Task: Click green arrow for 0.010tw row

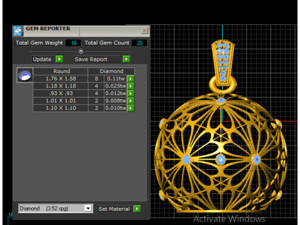Action: pos(131,108)
